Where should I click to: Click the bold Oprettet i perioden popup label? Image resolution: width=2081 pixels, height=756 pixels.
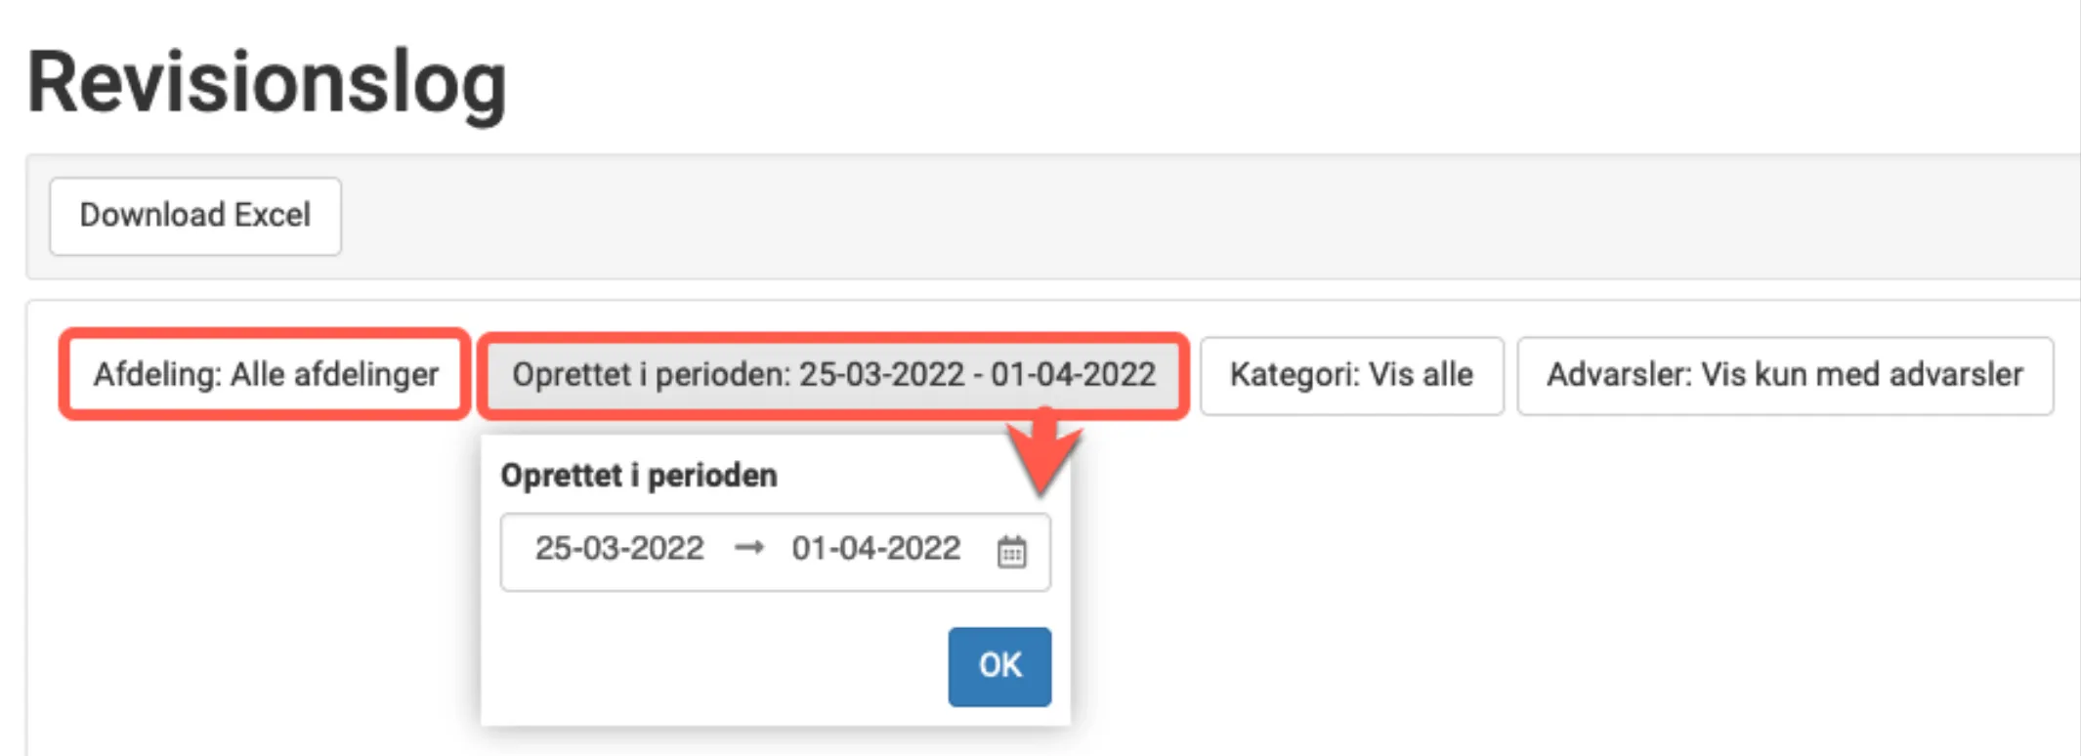click(x=639, y=476)
